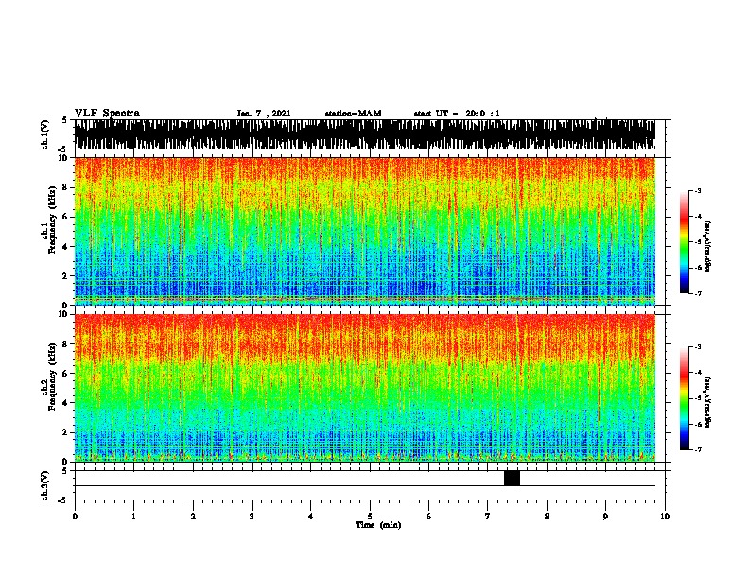Click inside the ch.1 frequency spectrogram
This screenshot has height=579, width=749.
(x=365, y=231)
